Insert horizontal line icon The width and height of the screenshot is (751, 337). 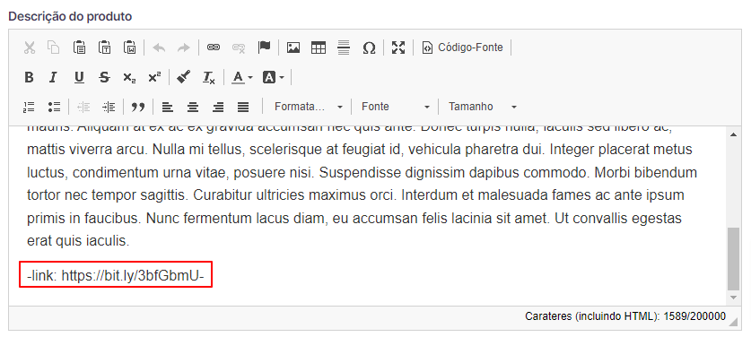[344, 48]
